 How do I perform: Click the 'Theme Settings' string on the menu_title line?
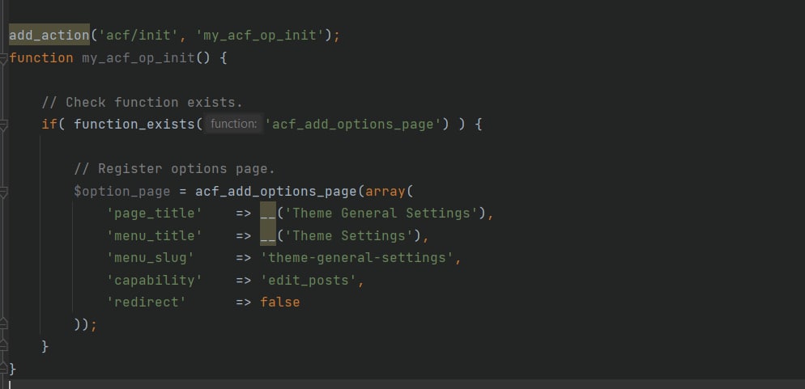(x=348, y=236)
